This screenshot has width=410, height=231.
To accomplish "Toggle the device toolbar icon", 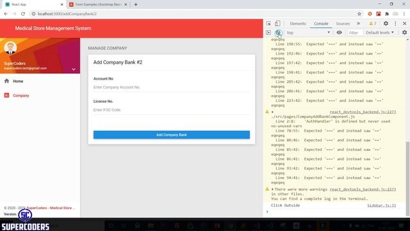I will tap(277, 24).
